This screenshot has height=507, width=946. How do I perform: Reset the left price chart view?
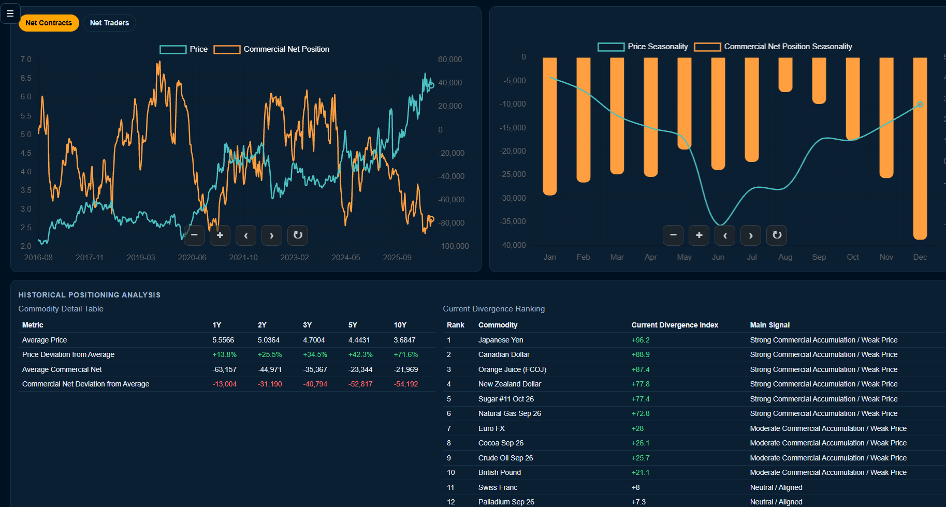[298, 235]
